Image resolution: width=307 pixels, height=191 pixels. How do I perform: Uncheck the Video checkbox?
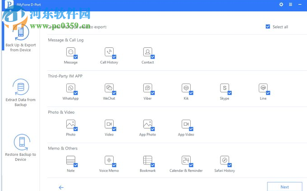coord(115,129)
